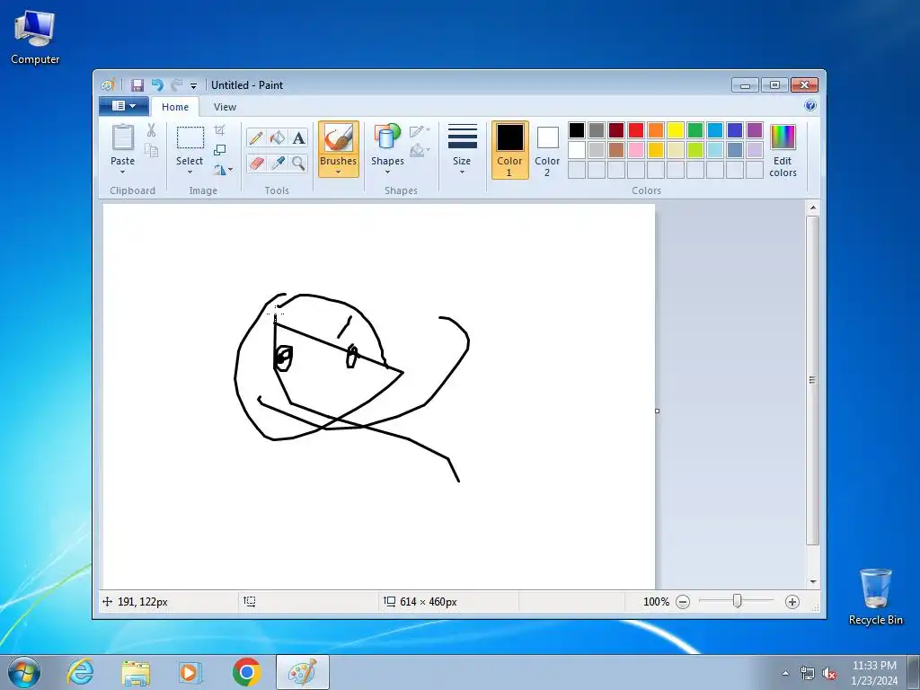Click the Redo arrow in title bar
Screen dimensions: 920x690
[x=176, y=85]
